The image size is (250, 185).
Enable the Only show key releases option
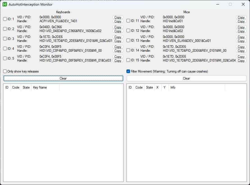click(4, 71)
